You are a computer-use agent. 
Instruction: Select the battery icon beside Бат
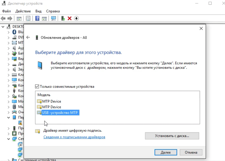14,53
